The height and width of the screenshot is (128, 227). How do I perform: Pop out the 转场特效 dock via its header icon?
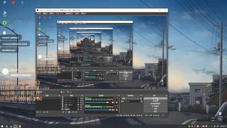click(141, 96)
